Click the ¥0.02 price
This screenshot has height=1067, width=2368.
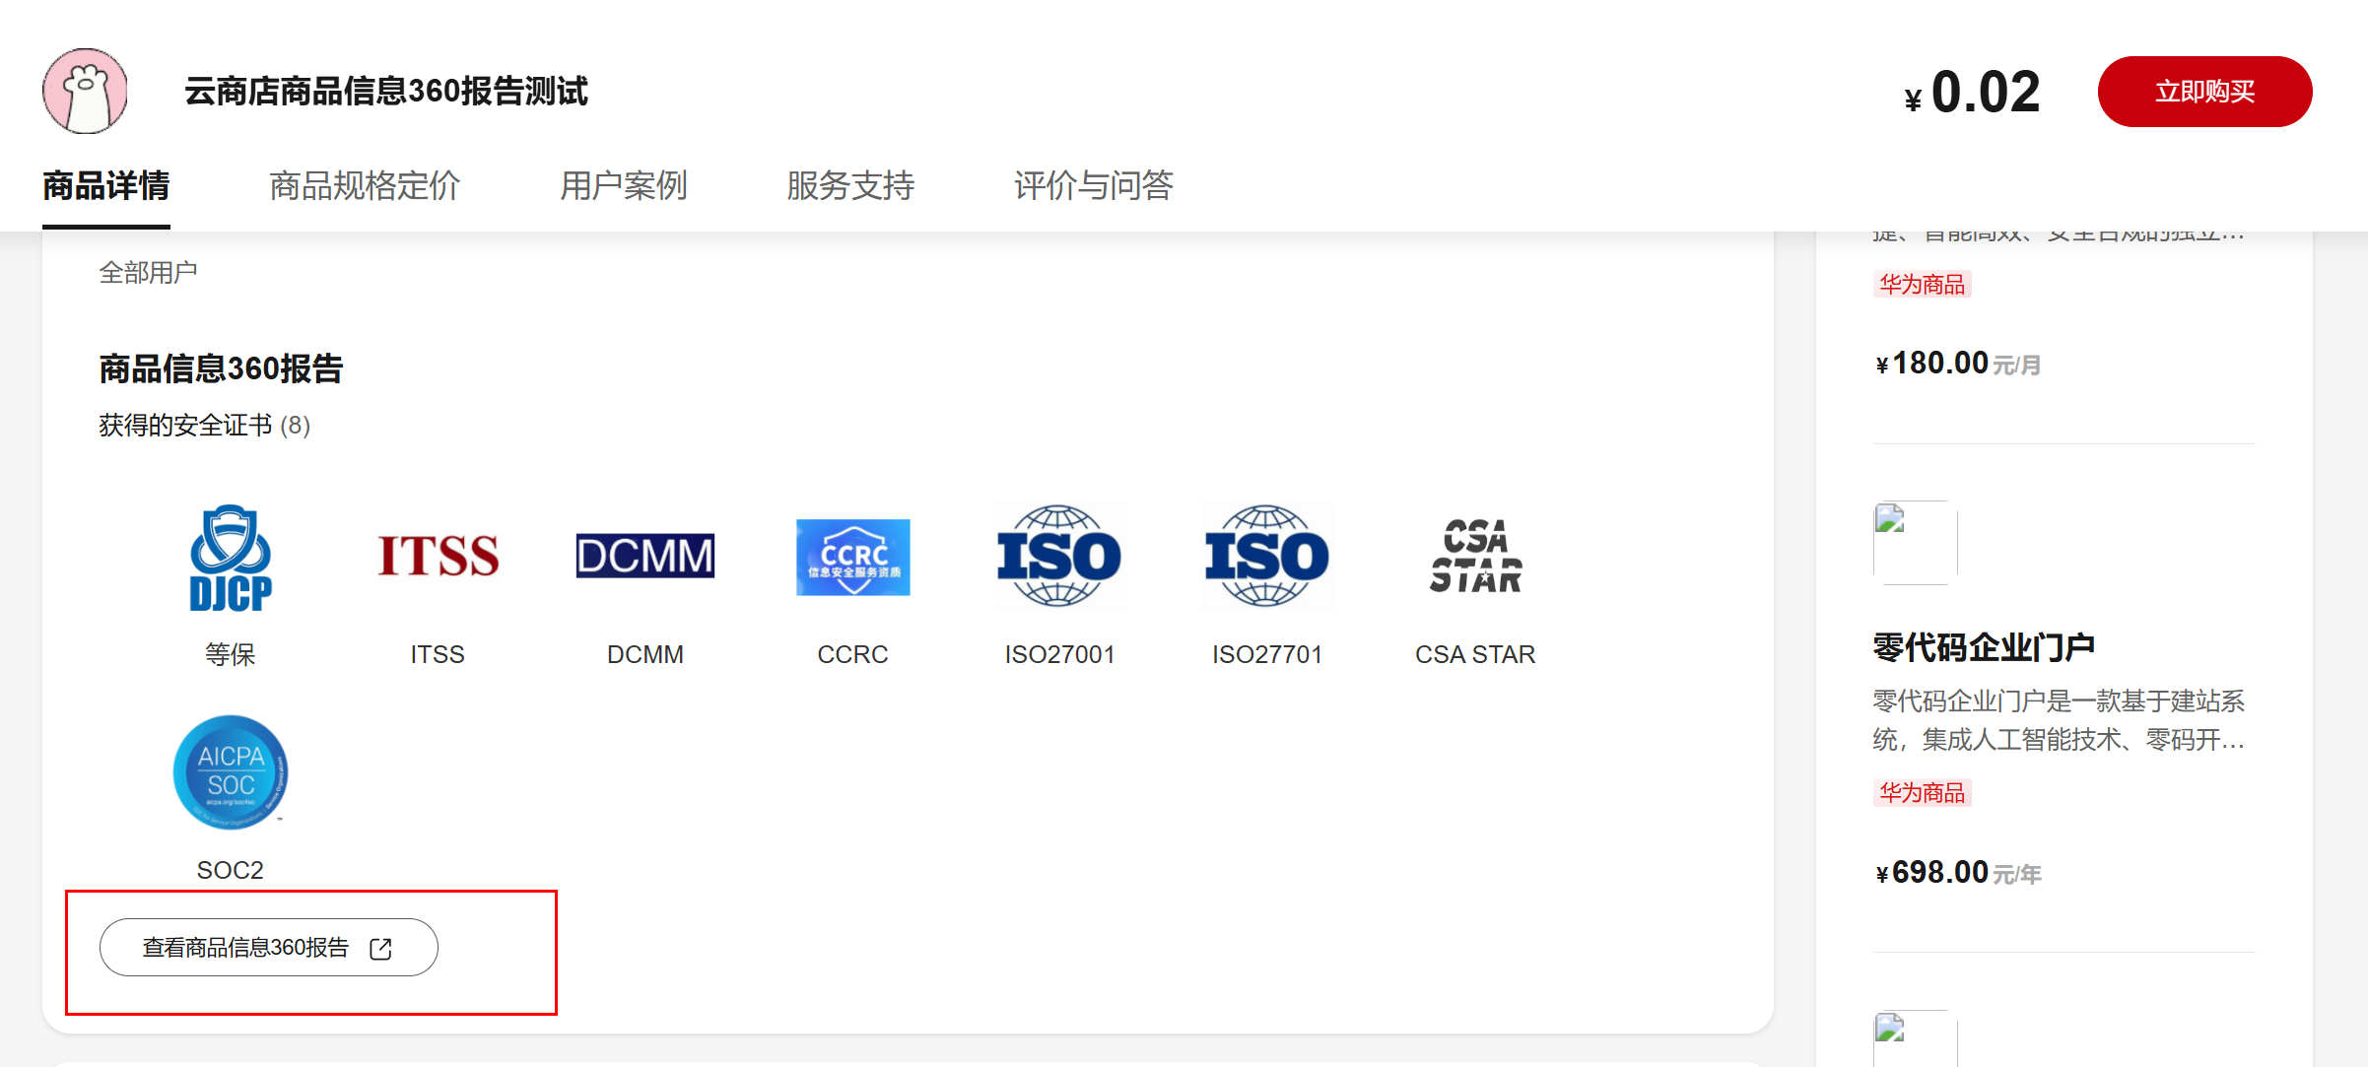[x=1972, y=92]
